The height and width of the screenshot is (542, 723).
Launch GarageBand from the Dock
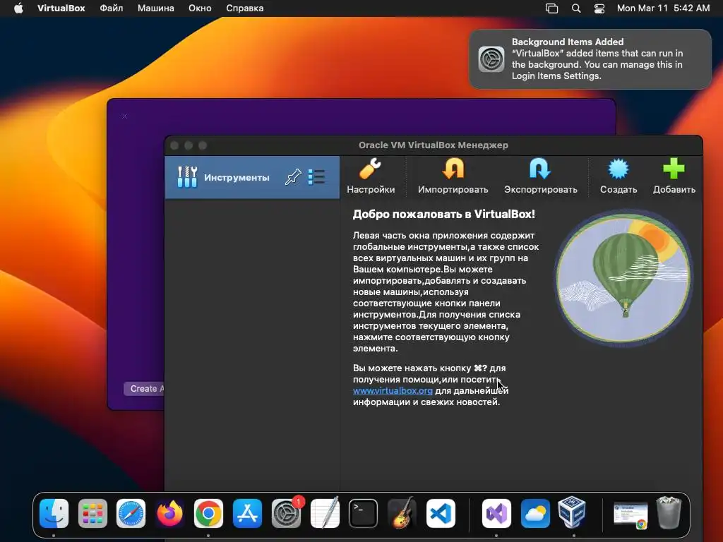point(402,514)
